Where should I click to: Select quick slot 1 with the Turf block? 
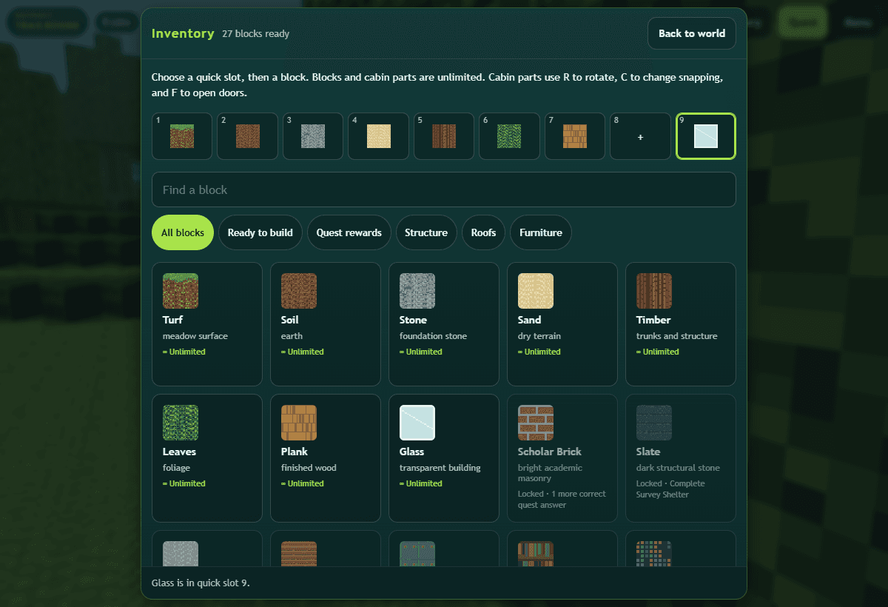pyautogui.click(x=182, y=136)
